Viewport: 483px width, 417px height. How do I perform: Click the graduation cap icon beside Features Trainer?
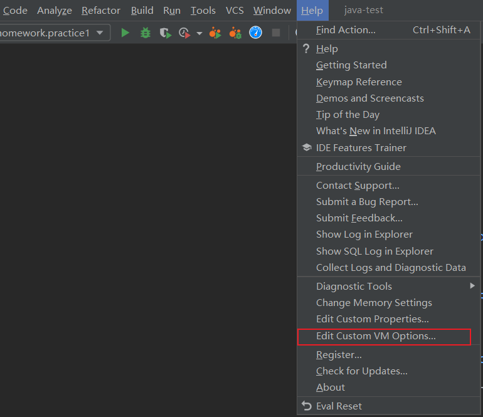coord(307,147)
